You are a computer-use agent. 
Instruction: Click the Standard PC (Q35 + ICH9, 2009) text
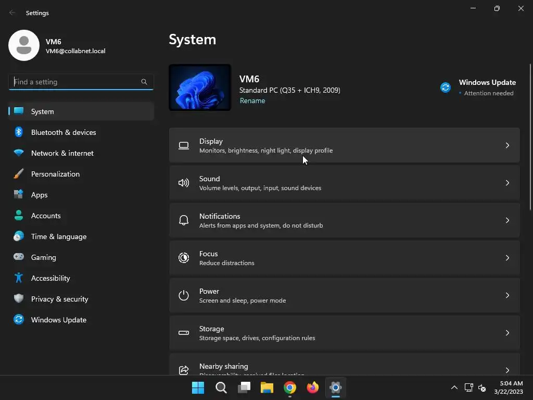(x=289, y=90)
